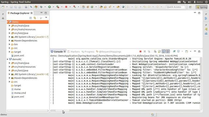The height and width of the screenshot is (117, 209).
Task: Click the Console horizontal scrollbar thumb
Action: pyautogui.click(x=62, y=110)
